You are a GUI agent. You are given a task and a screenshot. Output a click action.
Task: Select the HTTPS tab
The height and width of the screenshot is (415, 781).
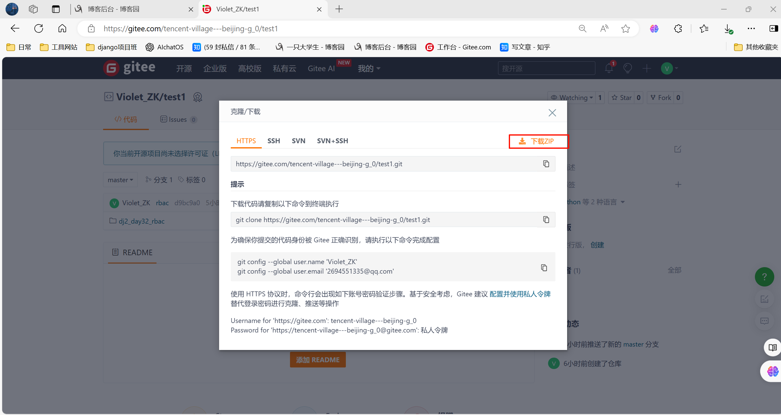246,141
